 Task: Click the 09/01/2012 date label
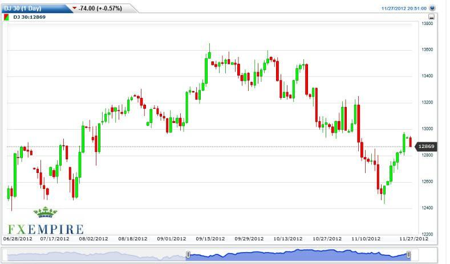171,238
